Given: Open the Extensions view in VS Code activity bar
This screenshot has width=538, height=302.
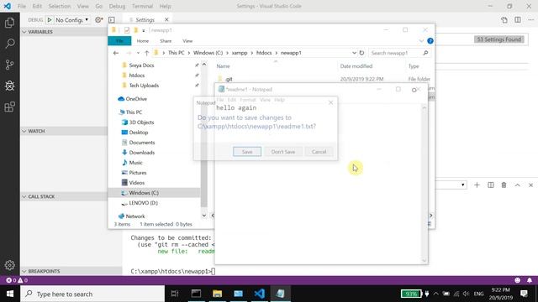Looking at the screenshot, I should (9, 107).
